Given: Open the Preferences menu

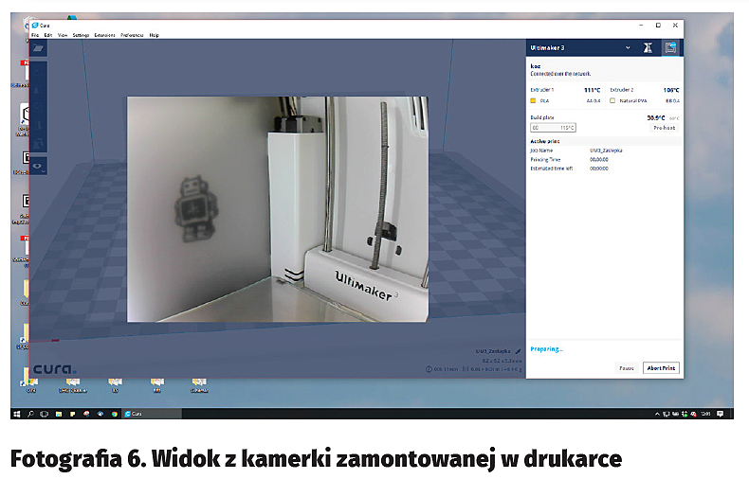Looking at the screenshot, I should 132,35.
